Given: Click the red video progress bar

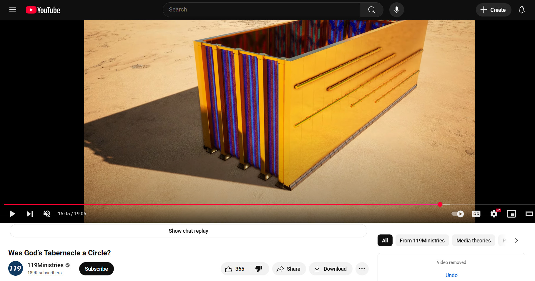Looking at the screenshot, I should click(221, 204).
